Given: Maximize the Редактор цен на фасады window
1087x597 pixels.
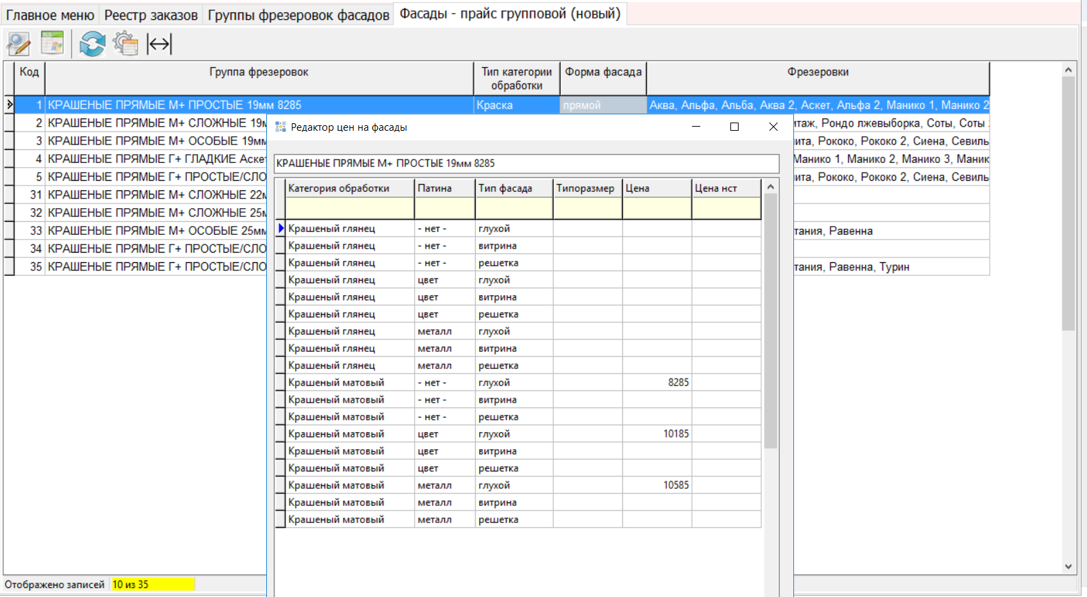Looking at the screenshot, I should click(x=734, y=127).
